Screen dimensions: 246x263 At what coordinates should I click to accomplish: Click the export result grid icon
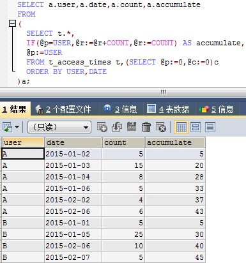click(7, 127)
